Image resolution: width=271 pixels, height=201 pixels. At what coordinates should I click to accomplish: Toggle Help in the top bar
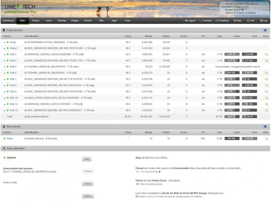point(237,21)
